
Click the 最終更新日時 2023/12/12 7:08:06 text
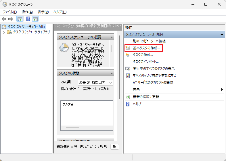click(82, 146)
